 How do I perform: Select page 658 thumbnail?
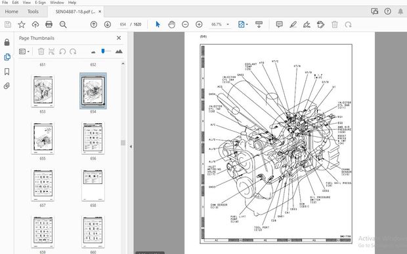point(93,185)
